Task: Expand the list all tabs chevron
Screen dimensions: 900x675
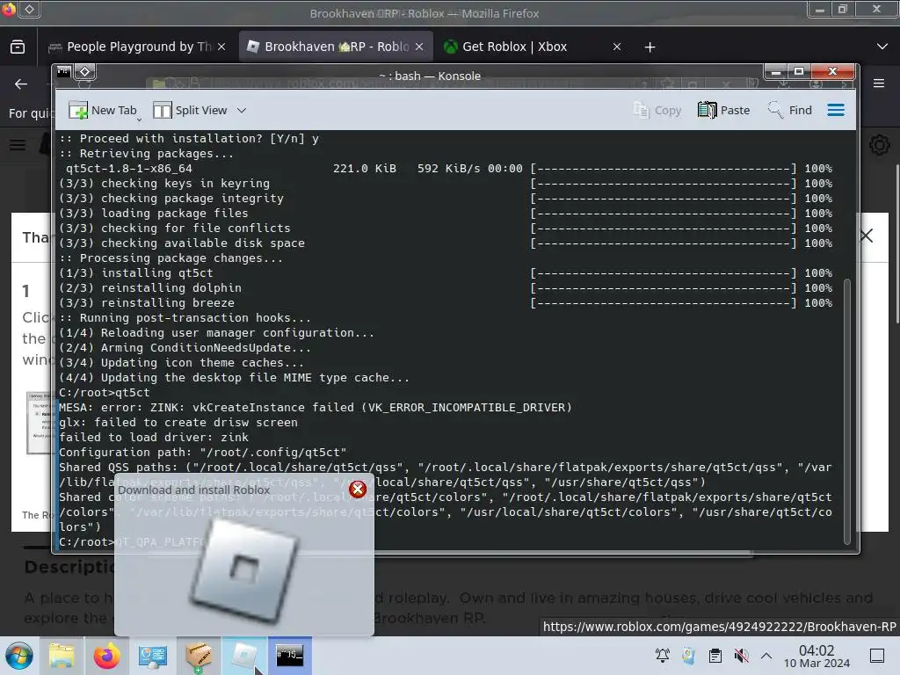Action: click(882, 47)
